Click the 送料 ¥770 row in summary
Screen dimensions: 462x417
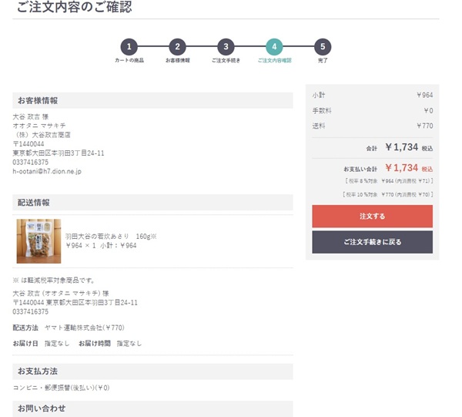[x=372, y=125]
